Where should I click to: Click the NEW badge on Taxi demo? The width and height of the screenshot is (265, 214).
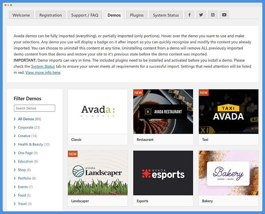pos(203,93)
